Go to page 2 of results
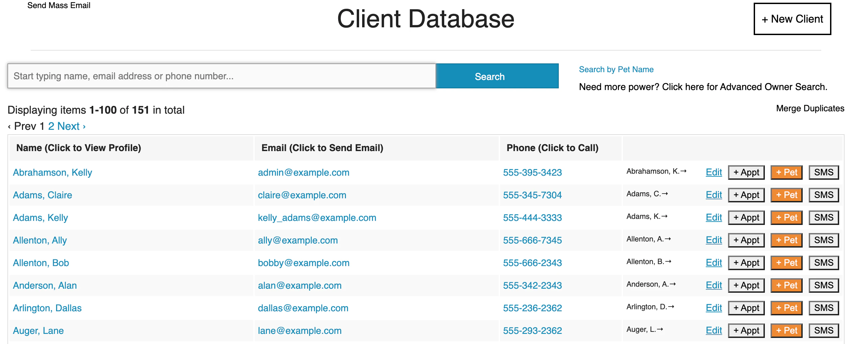 51,126
